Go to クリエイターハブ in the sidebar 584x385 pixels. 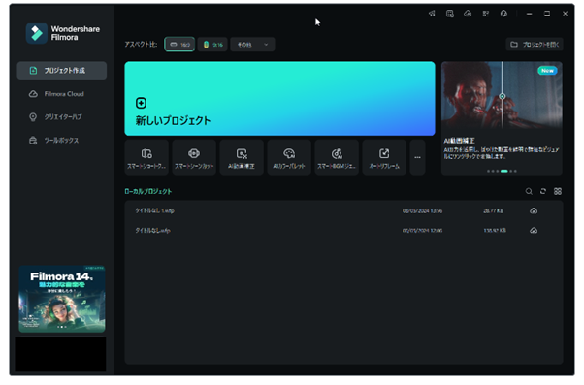[x=62, y=117]
